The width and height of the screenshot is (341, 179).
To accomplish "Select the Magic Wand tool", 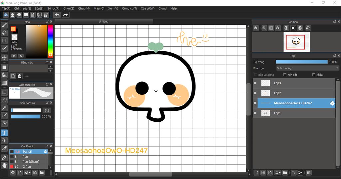I will 4,108.
